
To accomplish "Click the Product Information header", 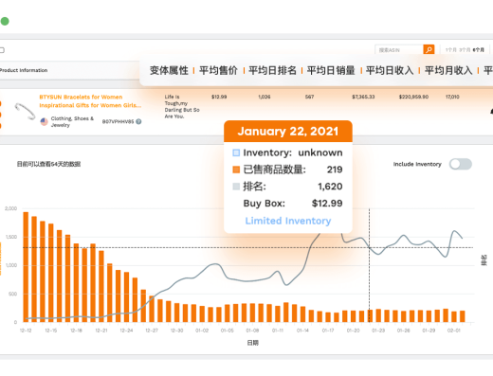I will click(24, 70).
